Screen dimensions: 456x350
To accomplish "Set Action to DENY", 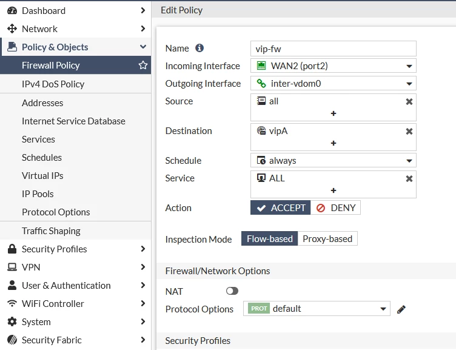I will click(335, 207).
